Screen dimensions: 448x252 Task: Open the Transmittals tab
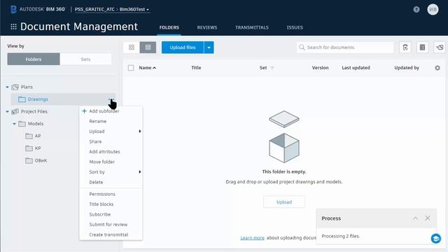click(x=252, y=27)
